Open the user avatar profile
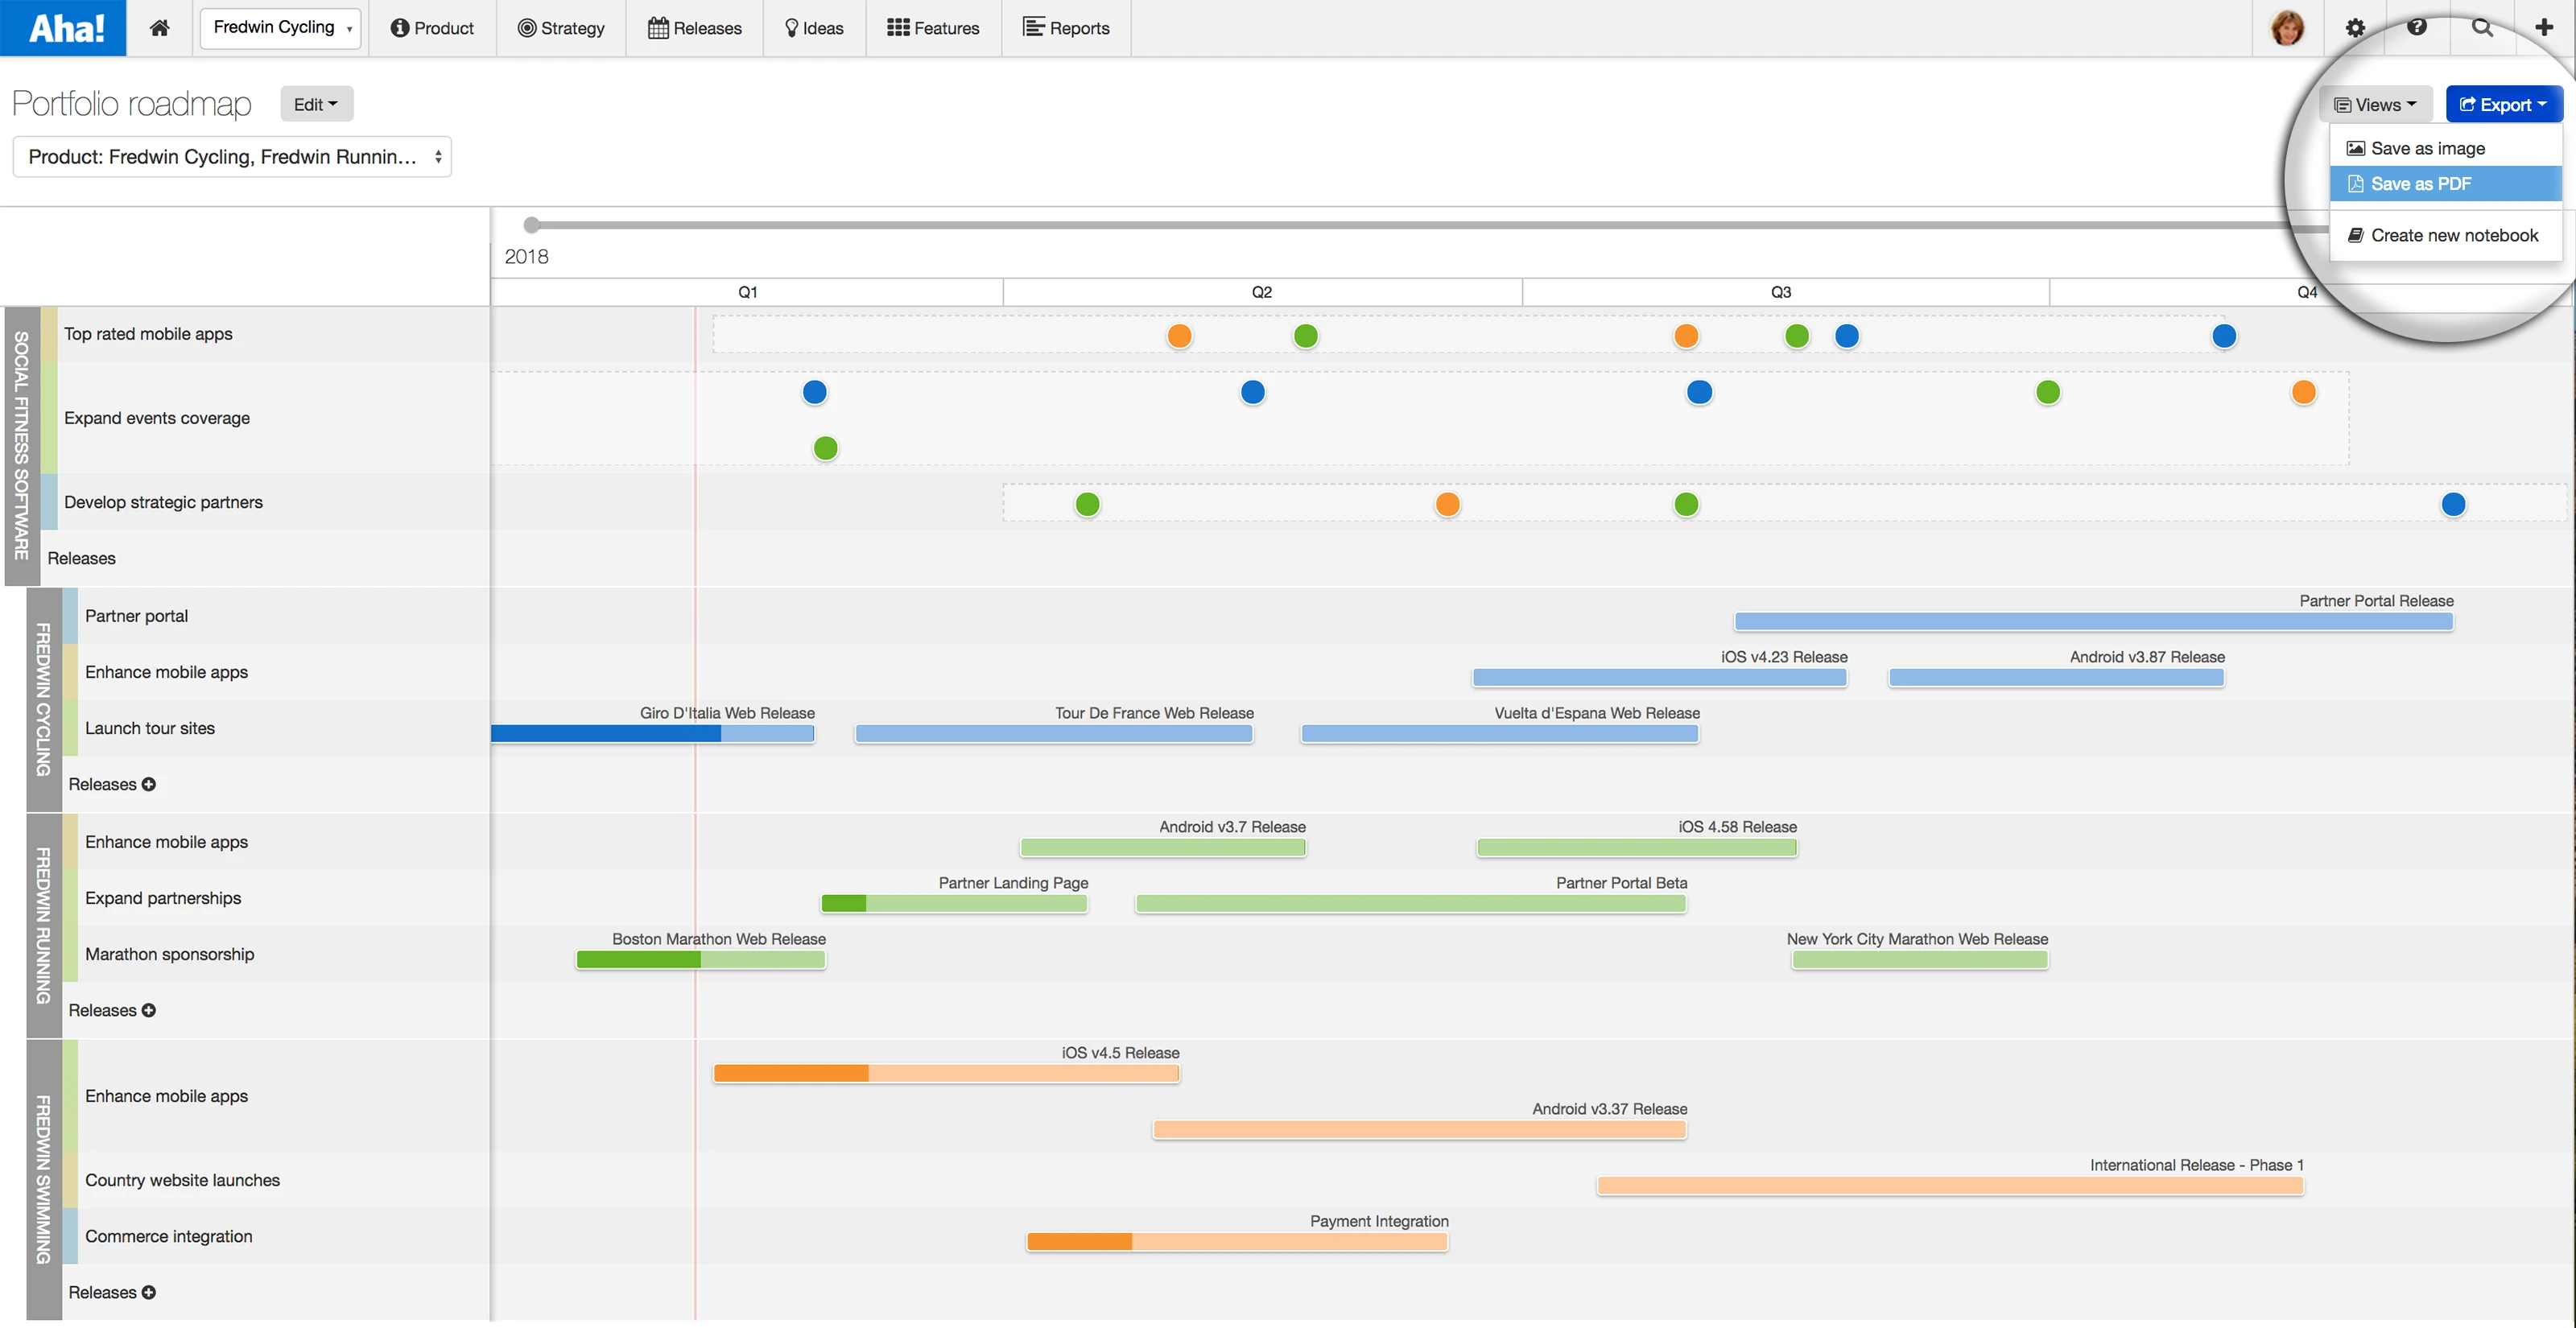 pos(2287,28)
